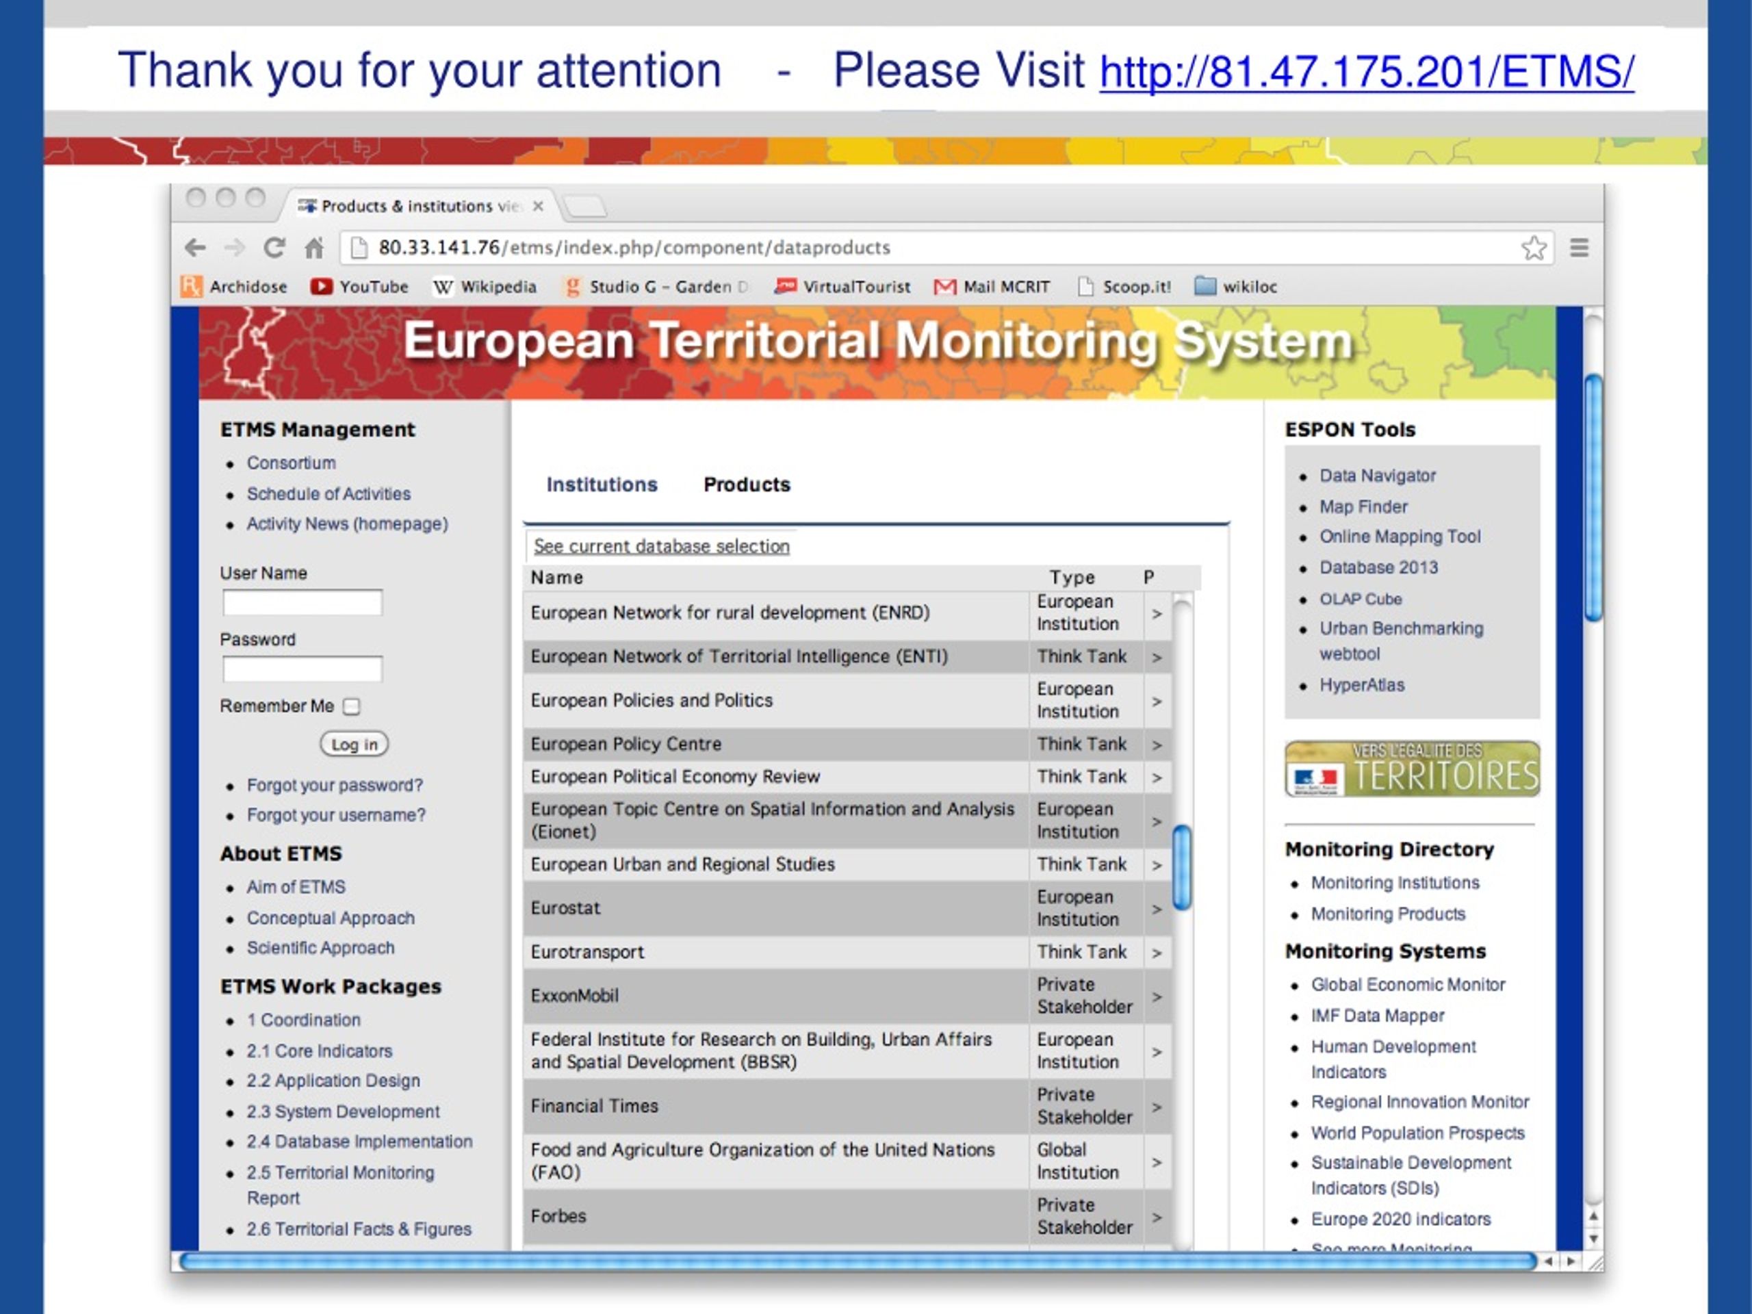Open the Monitoring Products link
1752x1314 pixels.
tap(1388, 915)
